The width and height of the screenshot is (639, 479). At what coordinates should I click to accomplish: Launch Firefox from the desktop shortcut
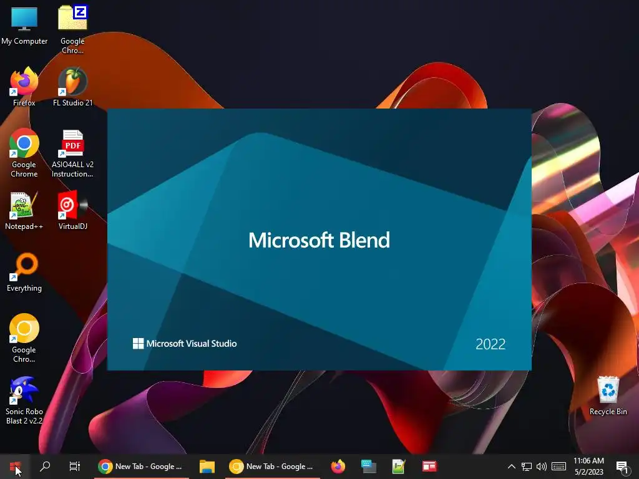24,87
